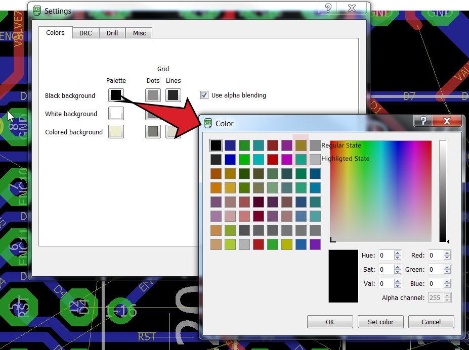Open Black background palette color swatch
The image size is (469, 350).
click(116, 95)
